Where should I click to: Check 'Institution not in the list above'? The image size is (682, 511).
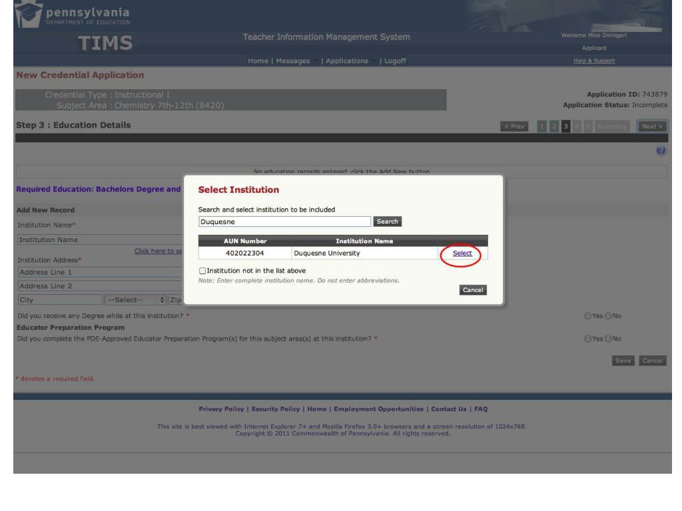click(202, 271)
